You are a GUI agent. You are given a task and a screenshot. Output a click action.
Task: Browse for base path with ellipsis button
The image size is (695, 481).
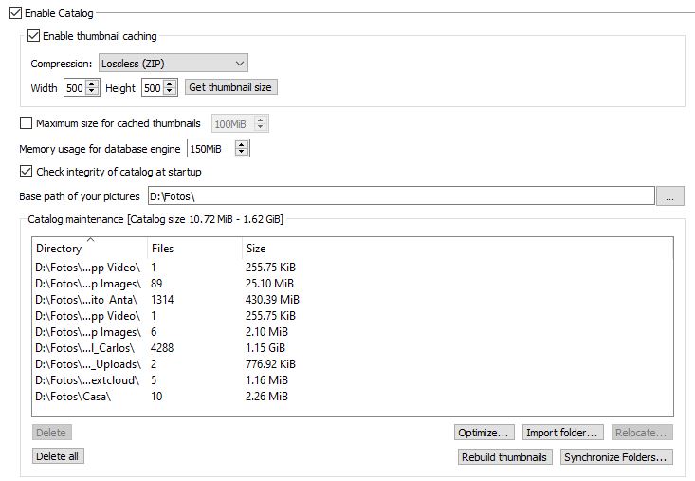coord(669,196)
